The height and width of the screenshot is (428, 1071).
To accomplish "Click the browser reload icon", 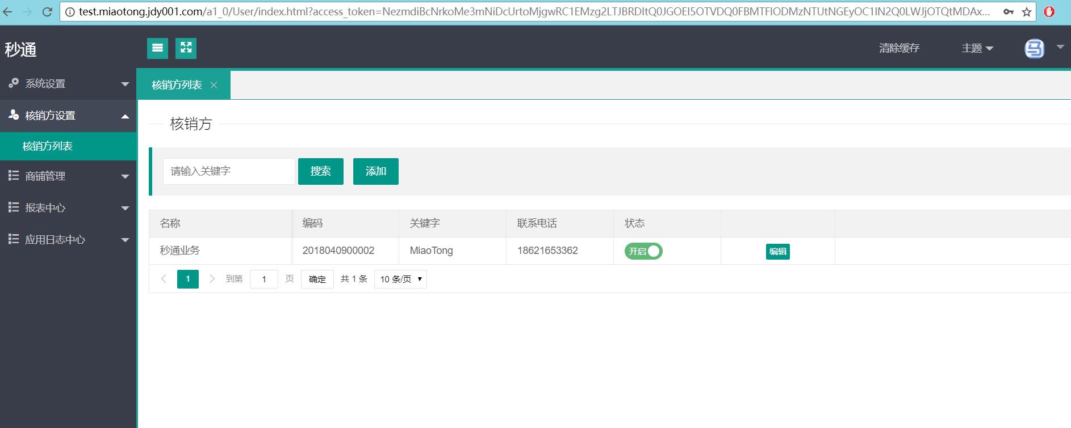I will pos(48,11).
